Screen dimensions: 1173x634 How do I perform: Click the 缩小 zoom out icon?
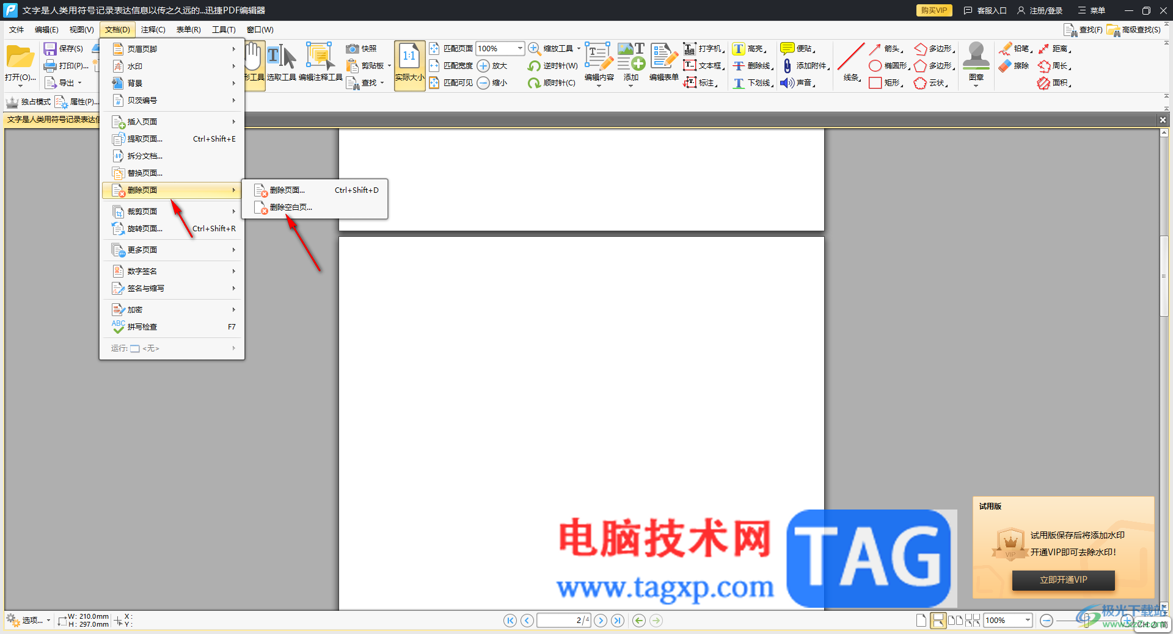tap(483, 83)
